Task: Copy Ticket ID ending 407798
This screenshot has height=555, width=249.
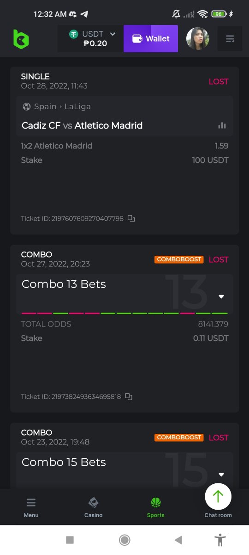Action: [131, 218]
